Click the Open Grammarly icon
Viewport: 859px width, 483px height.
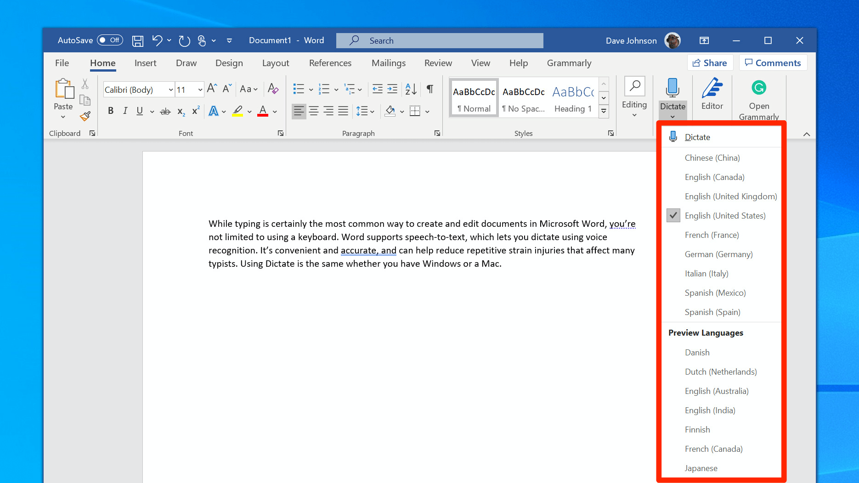(x=759, y=87)
